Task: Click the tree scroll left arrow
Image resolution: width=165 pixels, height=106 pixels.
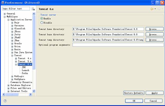Action: [x=4, y=94]
